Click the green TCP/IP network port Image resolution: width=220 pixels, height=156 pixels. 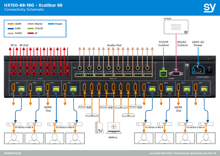[x=163, y=74]
